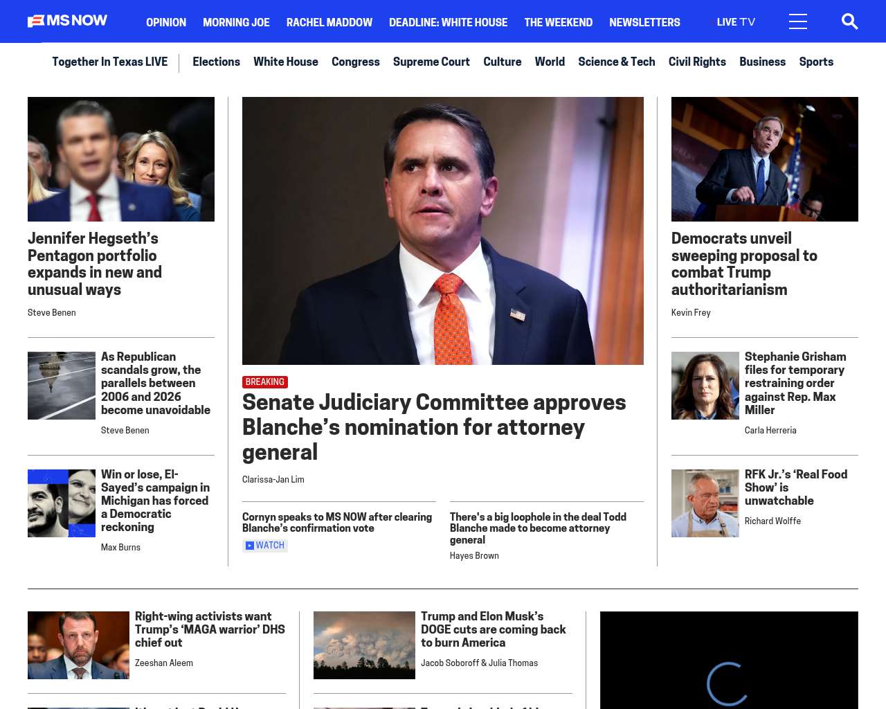Open the World topic

click(x=550, y=62)
